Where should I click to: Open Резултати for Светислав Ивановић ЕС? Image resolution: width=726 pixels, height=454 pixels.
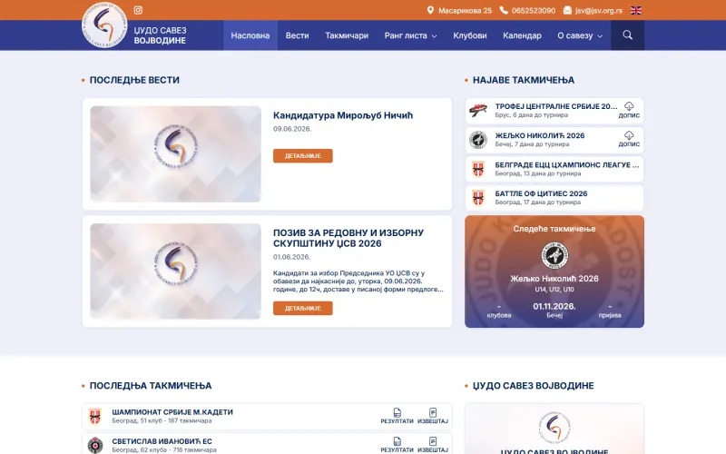point(397,445)
